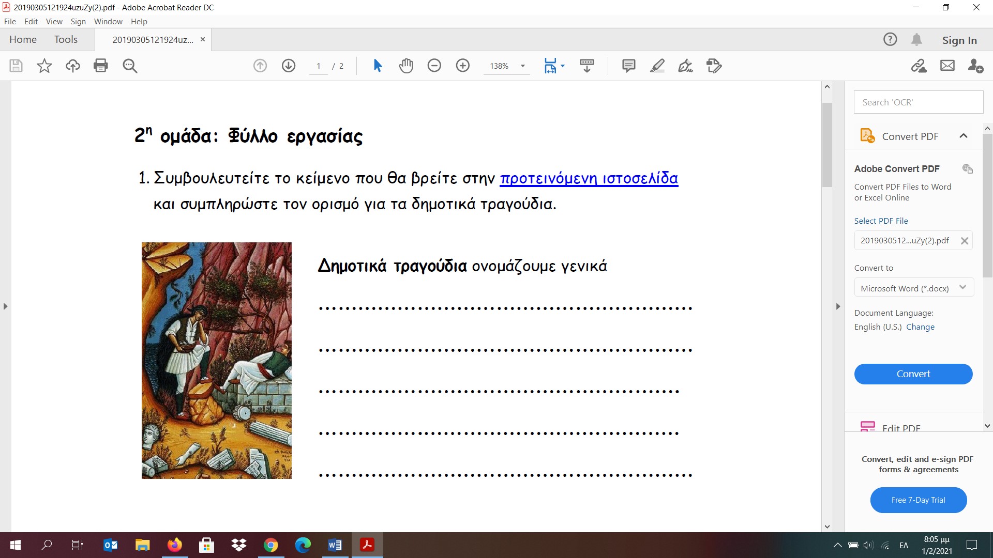The height and width of the screenshot is (558, 993).
Task: Select the Highlight text pen tool
Action: pos(657,66)
